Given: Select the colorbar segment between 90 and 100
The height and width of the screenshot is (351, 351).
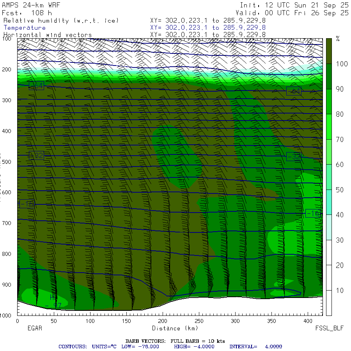Looking at the screenshot, I should pos(329,76).
